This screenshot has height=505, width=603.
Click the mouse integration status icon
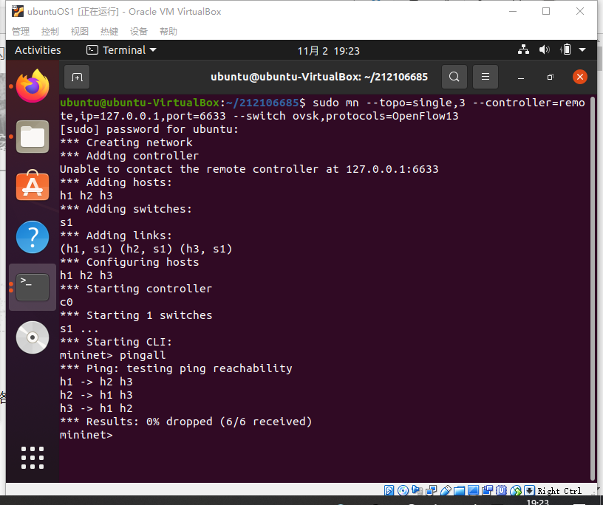pyautogui.click(x=516, y=490)
